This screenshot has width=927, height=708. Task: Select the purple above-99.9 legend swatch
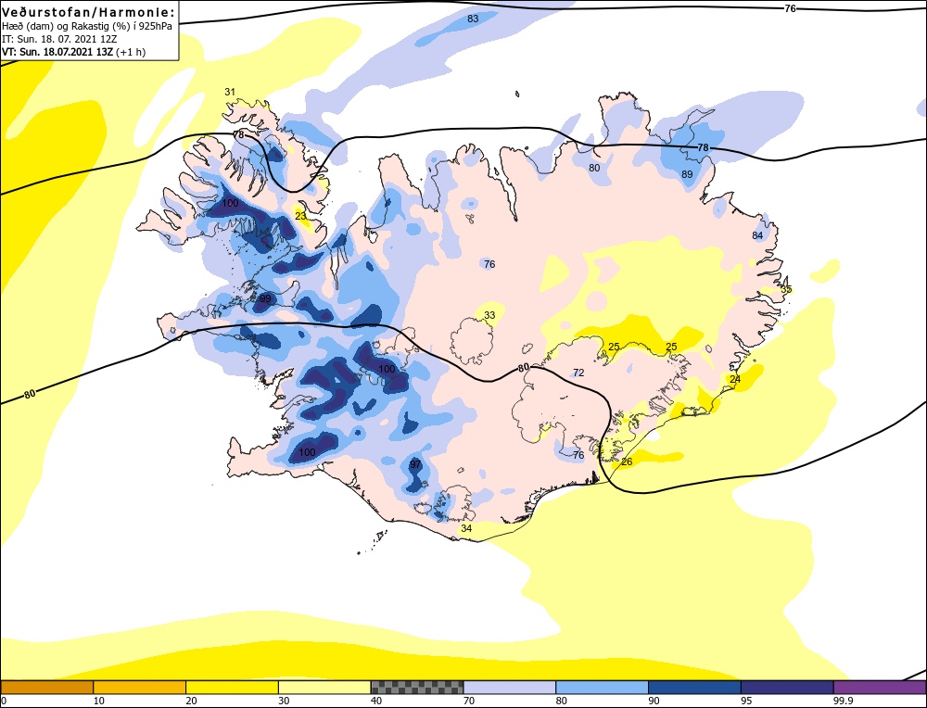(x=880, y=687)
